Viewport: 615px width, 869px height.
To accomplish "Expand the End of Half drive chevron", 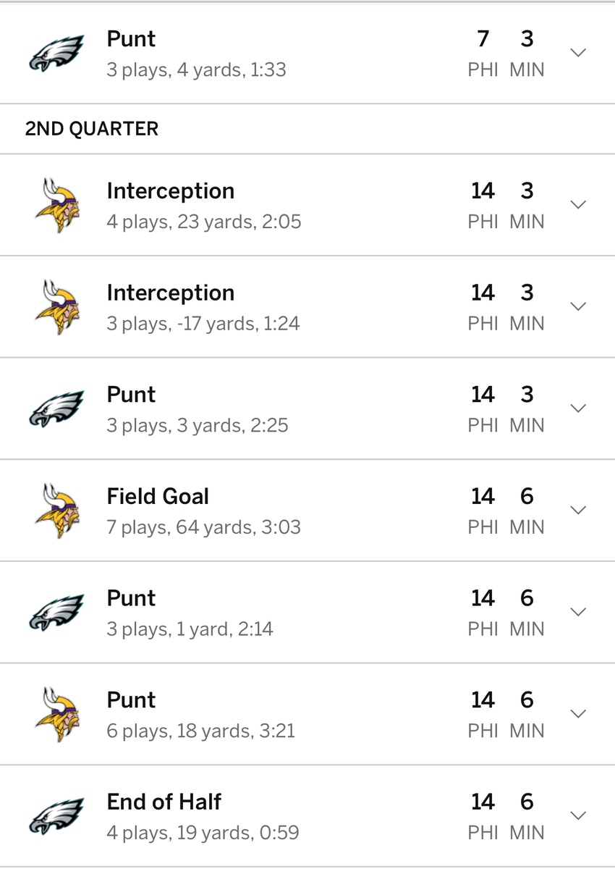I will point(577,815).
